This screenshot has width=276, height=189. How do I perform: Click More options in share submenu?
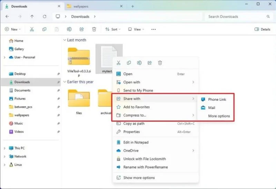pyautogui.click(x=215, y=116)
